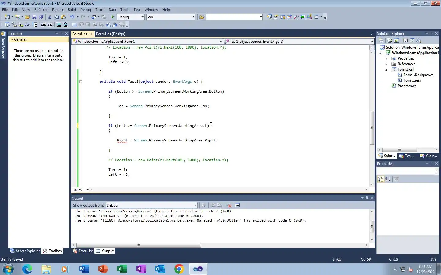Click Solution Explorer's Properties toolbar icon
The width and height of the screenshot is (441, 275).
(x=381, y=40)
